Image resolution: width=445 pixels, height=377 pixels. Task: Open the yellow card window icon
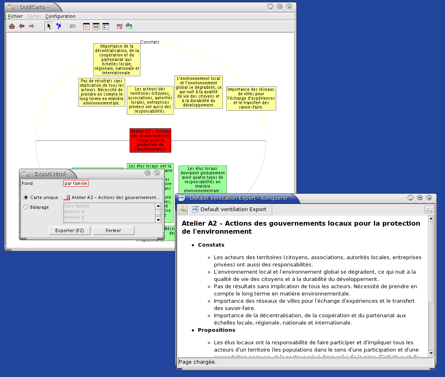point(96,26)
